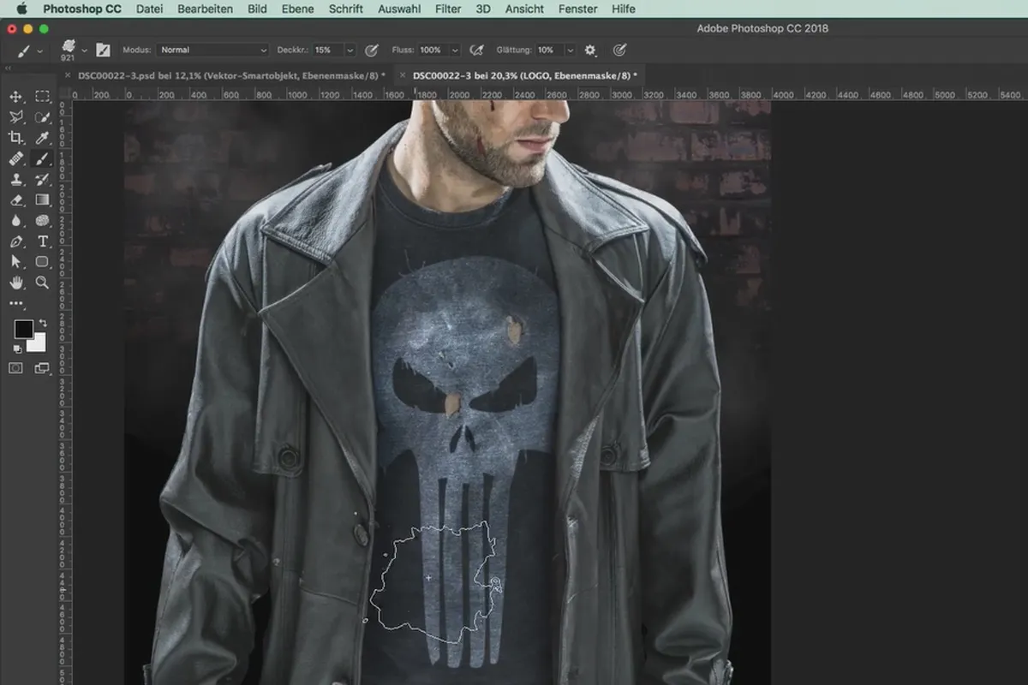Open the Hilfe menu
The width and height of the screenshot is (1028, 685).
(624, 9)
